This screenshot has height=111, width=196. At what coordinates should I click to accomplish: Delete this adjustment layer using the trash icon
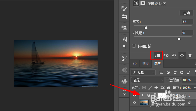pos(190,56)
